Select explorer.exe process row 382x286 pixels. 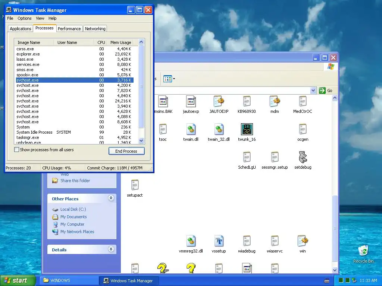75,54
